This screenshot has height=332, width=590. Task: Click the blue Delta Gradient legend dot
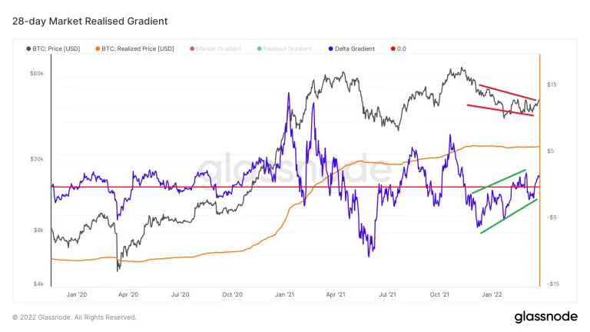tap(330, 48)
